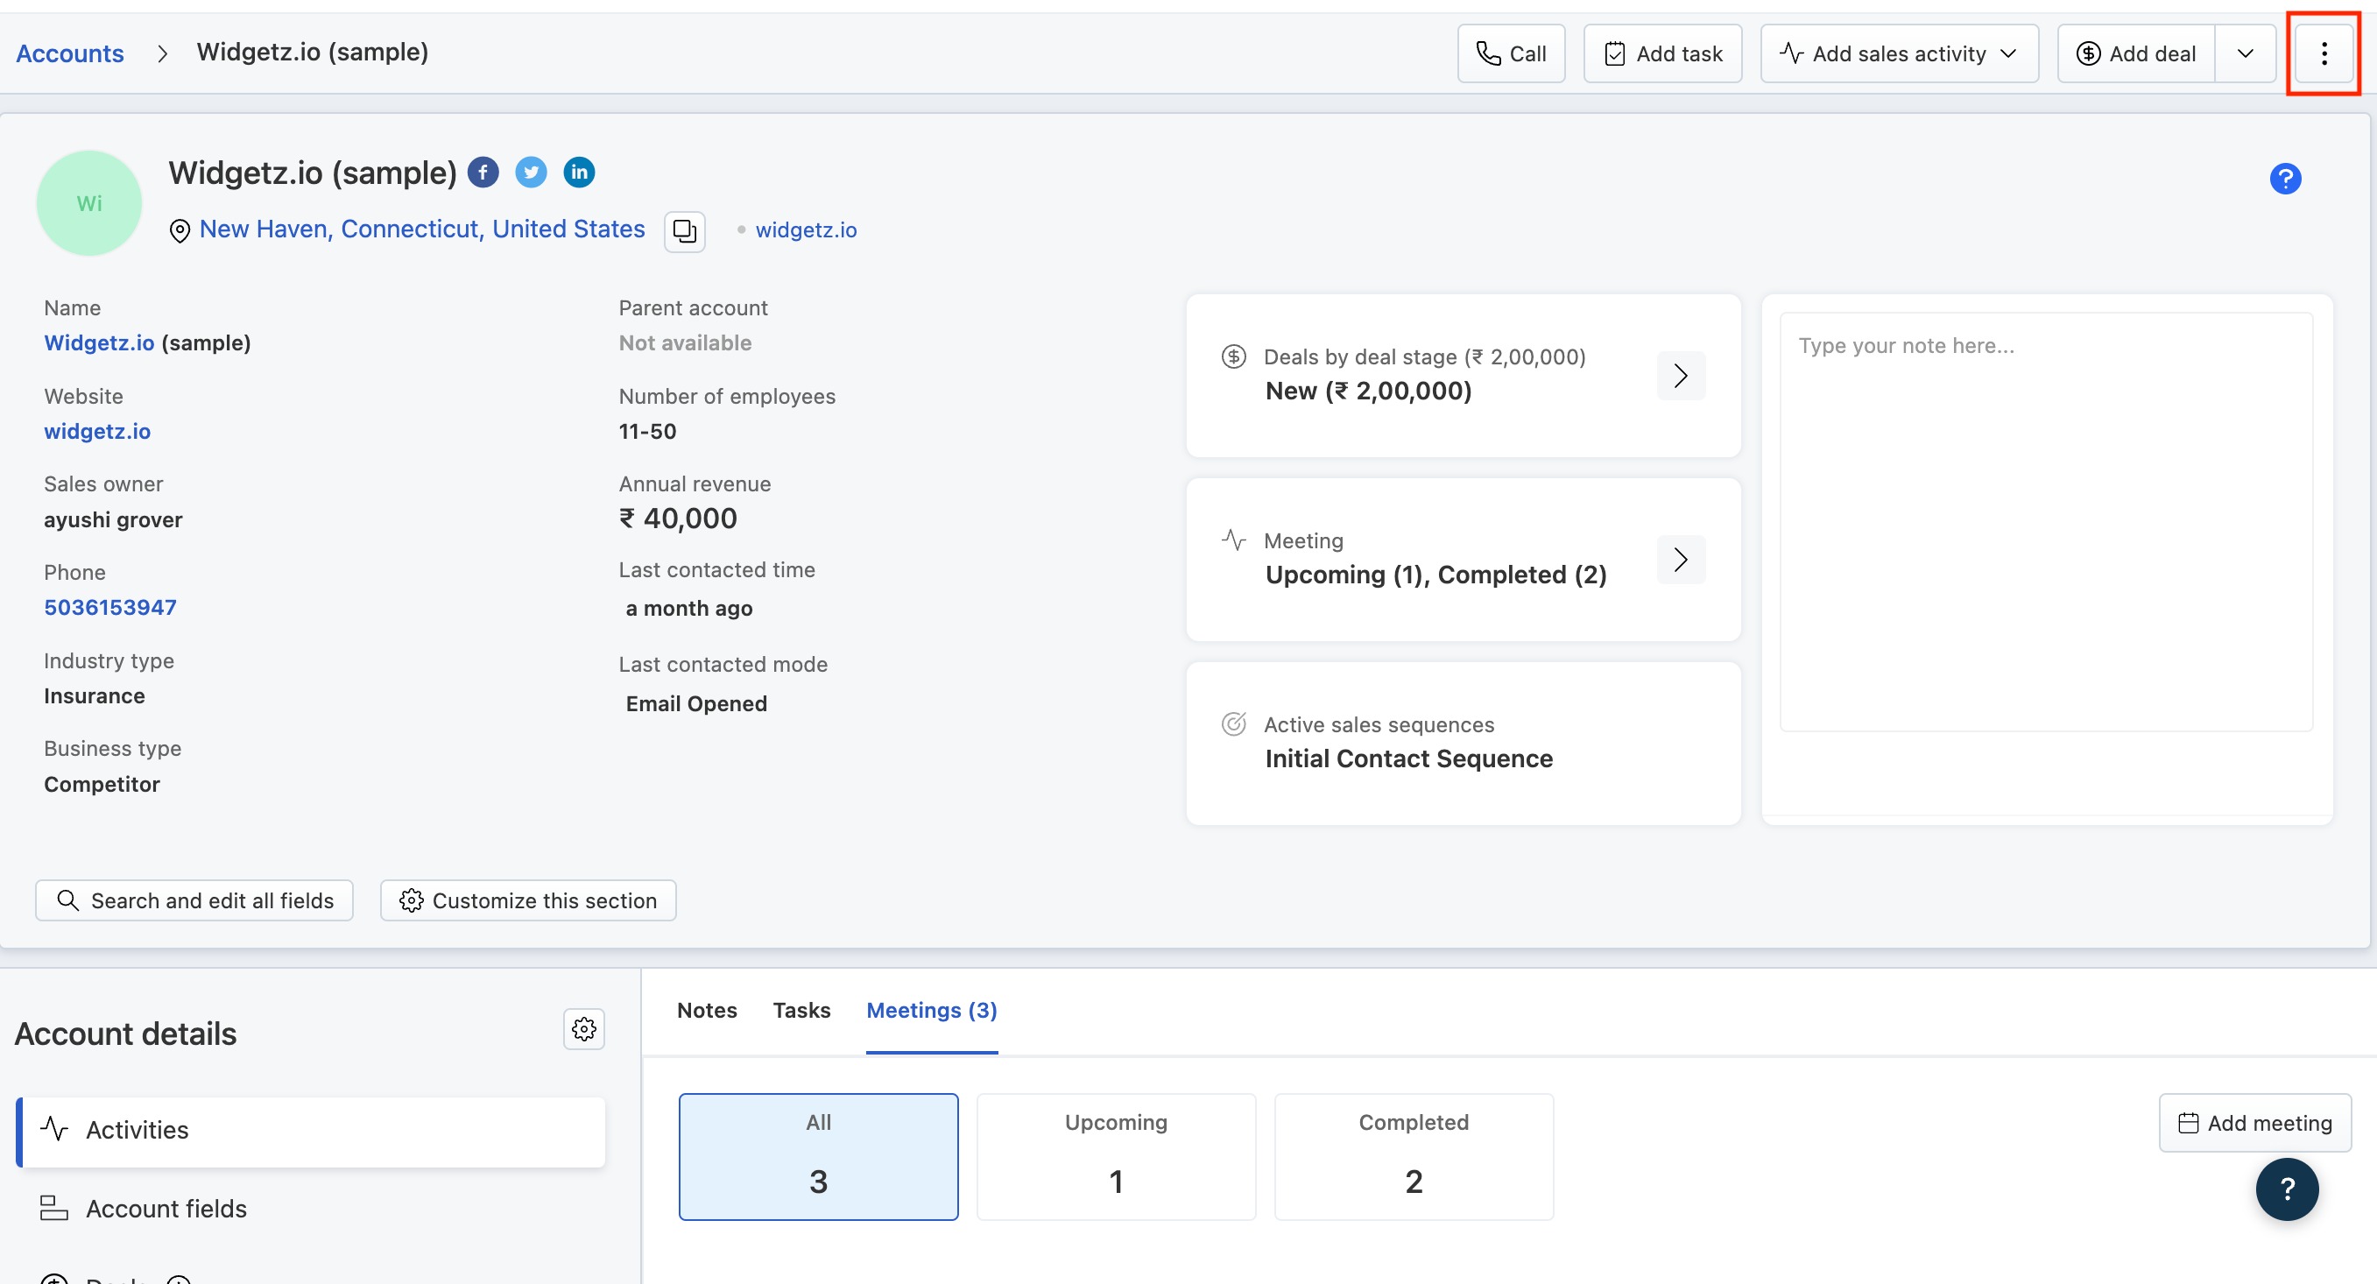The image size is (2377, 1284).
Task: Click the Initial Contact Sequence text
Action: coord(1409,758)
